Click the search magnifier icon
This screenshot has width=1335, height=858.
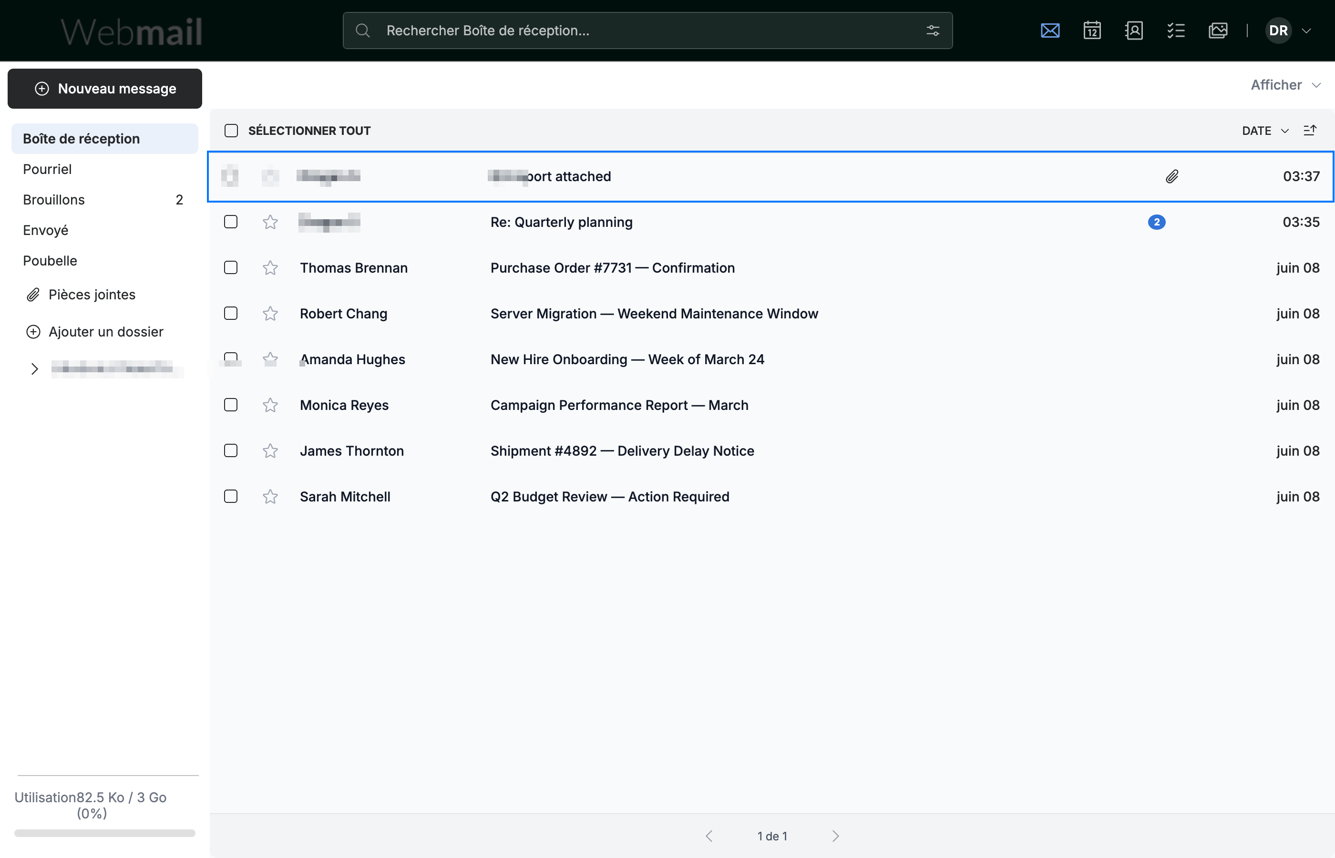point(363,31)
